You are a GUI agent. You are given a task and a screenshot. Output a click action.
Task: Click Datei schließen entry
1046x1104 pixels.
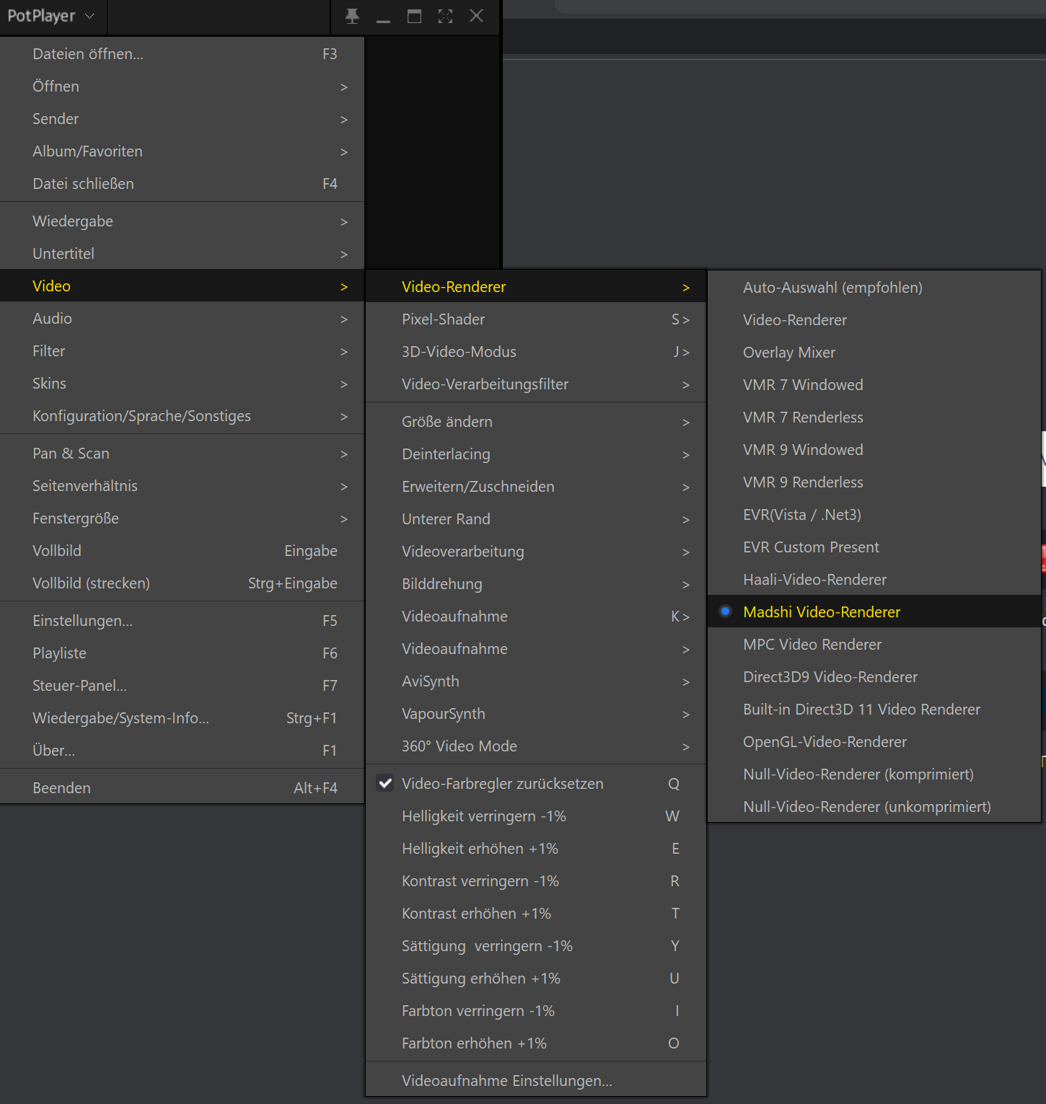(182, 183)
